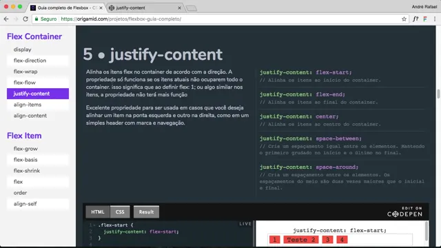Open the Edit on CodePen logo link
Viewport: 441px width, 248px height.
pyautogui.click(x=404, y=212)
